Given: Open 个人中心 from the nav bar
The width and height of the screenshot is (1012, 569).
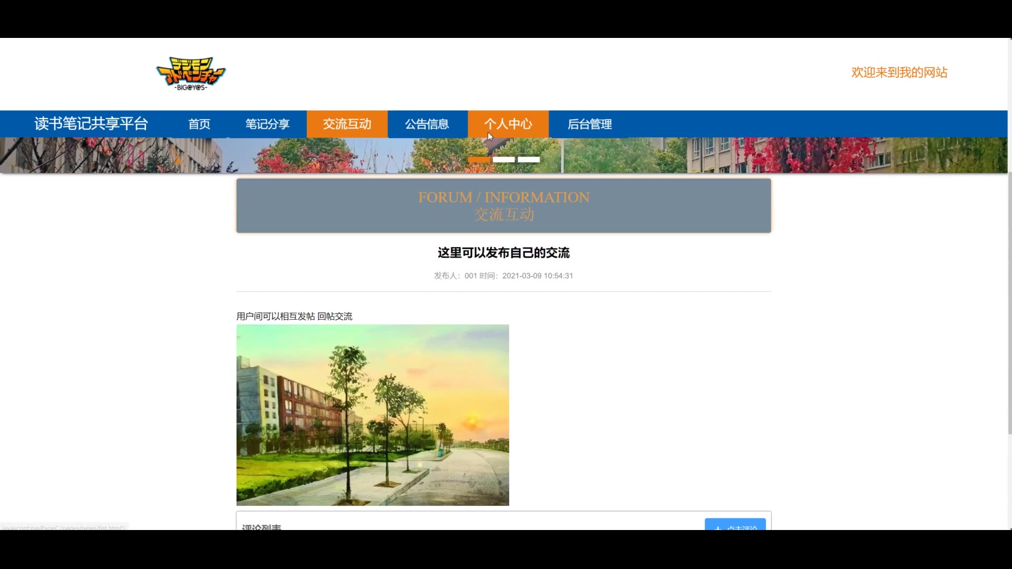Looking at the screenshot, I should click(x=508, y=124).
